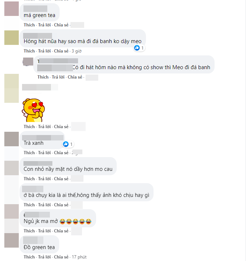This screenshot has height=261, width=246.
Task: Click avatar beside 'má green tea' comment
Action: point(12,9)
